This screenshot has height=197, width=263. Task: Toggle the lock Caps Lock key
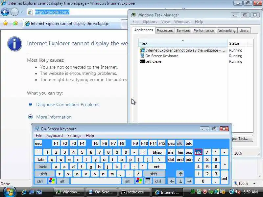pyautogui.click(x=43, y=167)
